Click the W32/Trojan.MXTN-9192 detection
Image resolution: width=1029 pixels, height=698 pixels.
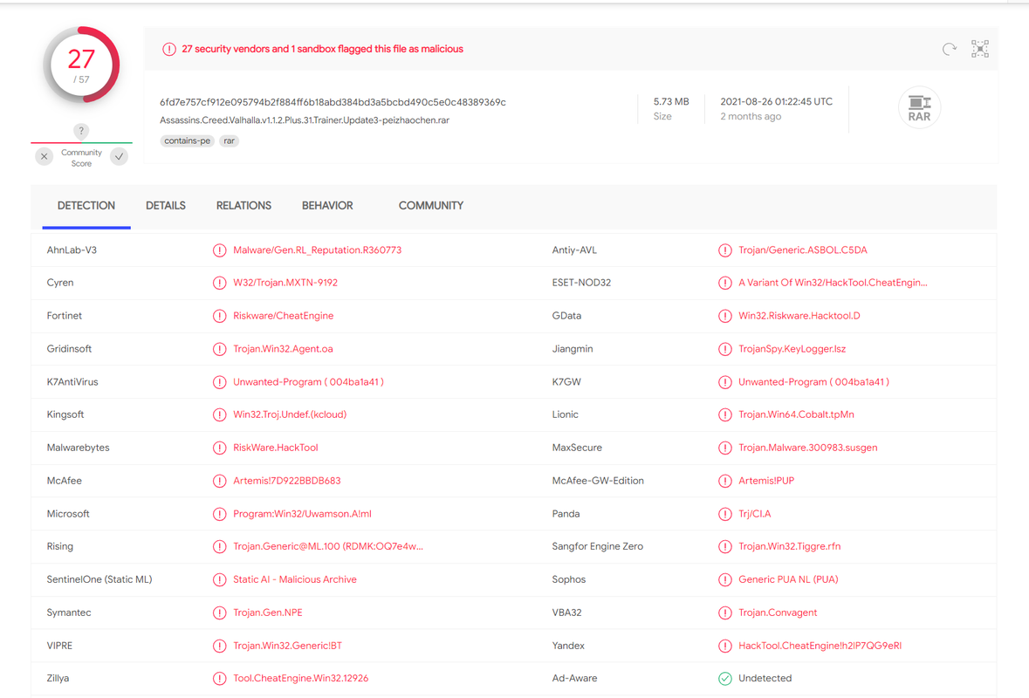pyautogui.click(x=285, y=284)
